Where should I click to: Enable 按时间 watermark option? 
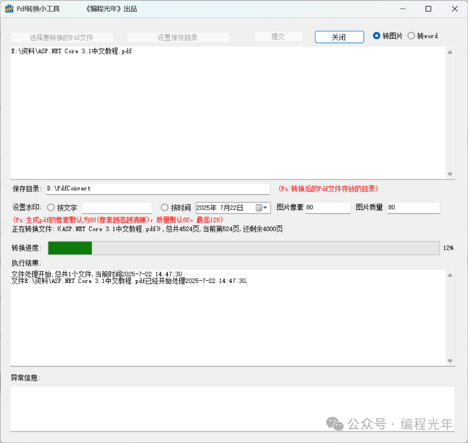pos(165,208)
